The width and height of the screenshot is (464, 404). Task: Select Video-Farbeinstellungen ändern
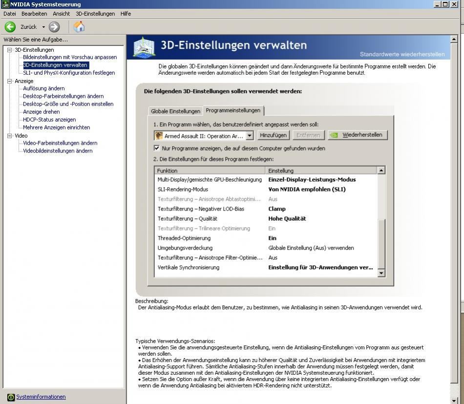[x=60, y=143]
